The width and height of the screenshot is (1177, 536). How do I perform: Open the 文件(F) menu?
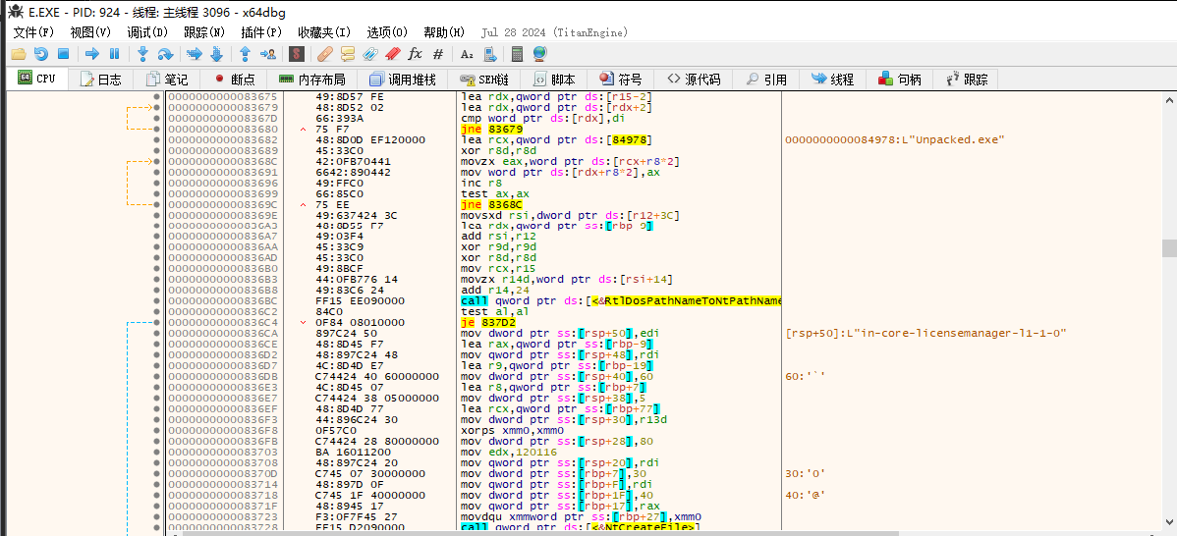coord(33,32)
